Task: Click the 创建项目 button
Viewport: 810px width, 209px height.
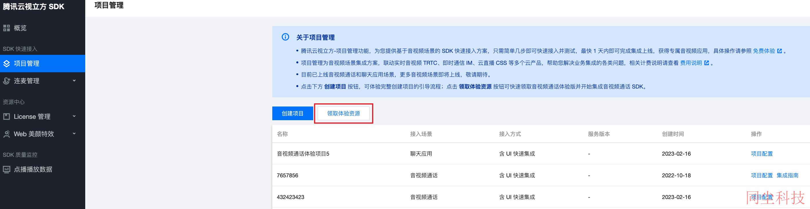Action: tap(292, 113)
